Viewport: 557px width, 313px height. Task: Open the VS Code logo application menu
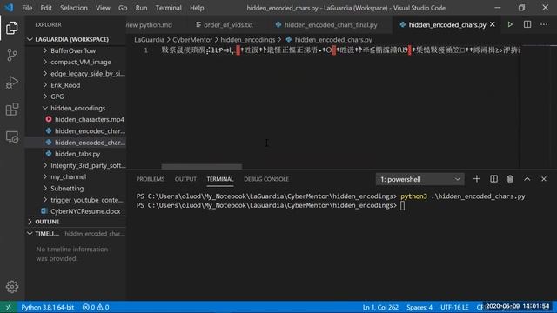point(9,8)
